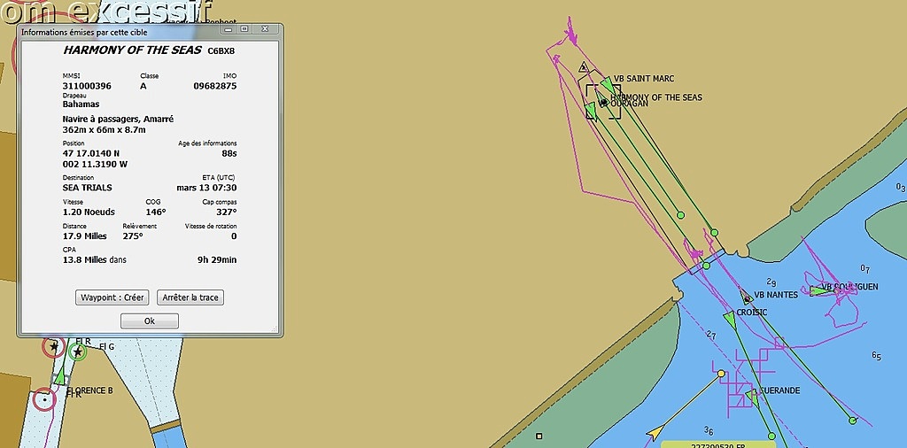This screenshot has width=907, height=448.
Task: Click CPA value 13.8 Milles dans
Action: click(94, 260)
